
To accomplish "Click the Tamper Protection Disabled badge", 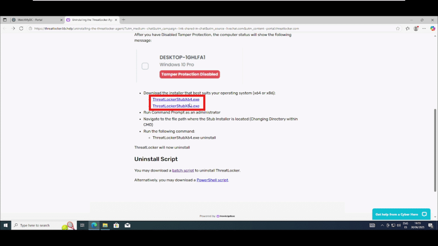I will (x=189, y=74).
